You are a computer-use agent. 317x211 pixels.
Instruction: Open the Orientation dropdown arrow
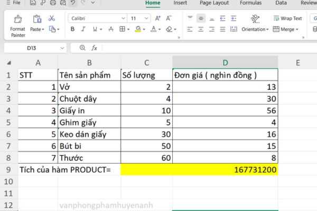click(267, 30)
